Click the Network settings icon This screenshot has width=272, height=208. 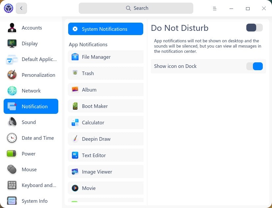point(12,91)
